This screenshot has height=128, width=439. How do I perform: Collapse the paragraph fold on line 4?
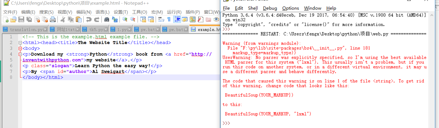click(20, 54)
